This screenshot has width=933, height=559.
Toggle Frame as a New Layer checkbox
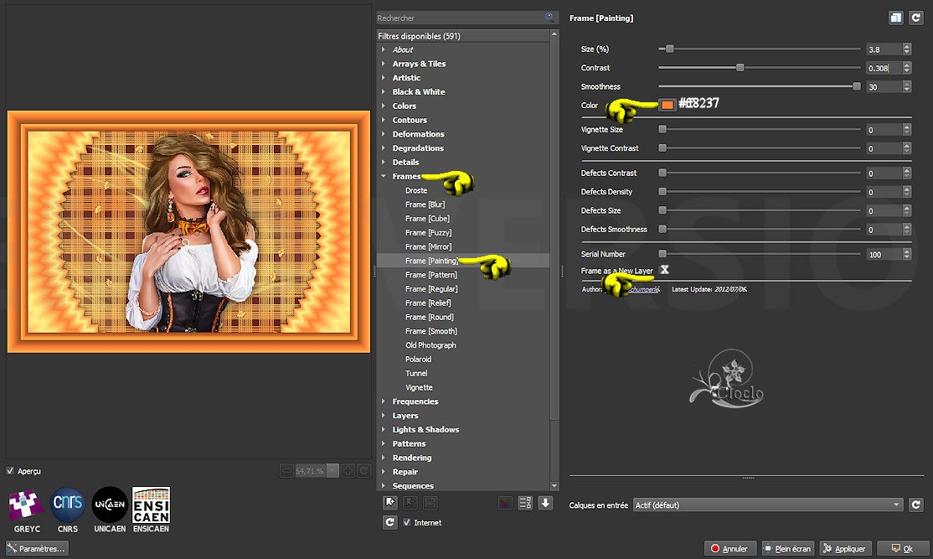click(x=664, y=270)
